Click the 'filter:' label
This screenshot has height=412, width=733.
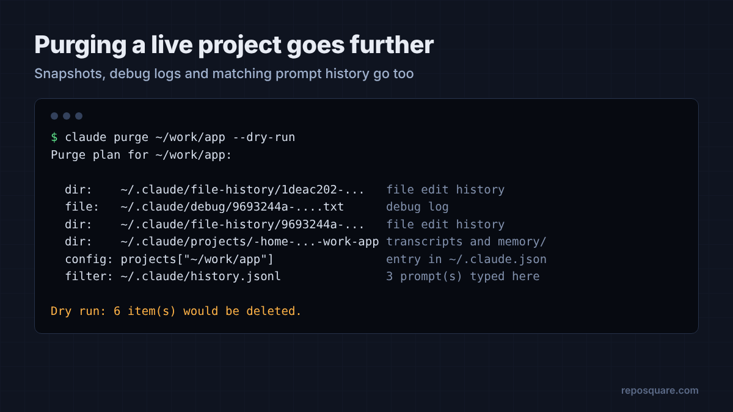click(x=89, y=276)
